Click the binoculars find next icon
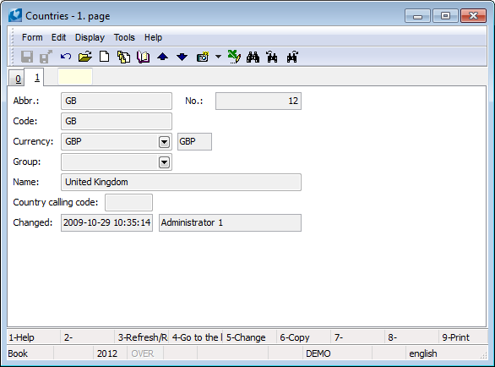 [x=292, y=57]
